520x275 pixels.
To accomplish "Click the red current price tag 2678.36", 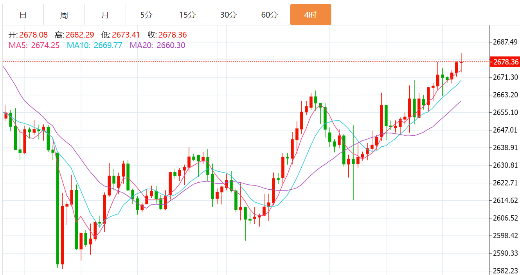I will pyautogui.click(x=506, y=62).
